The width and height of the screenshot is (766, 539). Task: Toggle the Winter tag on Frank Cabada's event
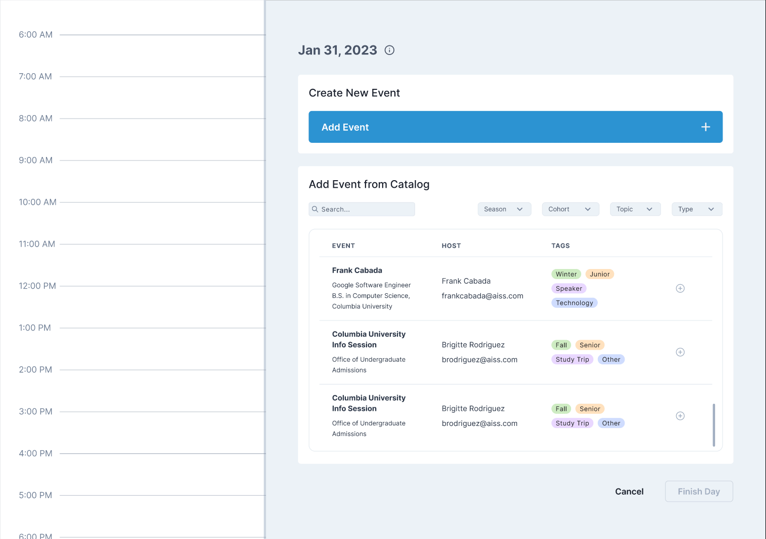pos(566,274)
